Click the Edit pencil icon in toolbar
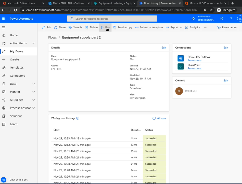The width and height of the screenshot is (242, 184). tap(44, 27)
